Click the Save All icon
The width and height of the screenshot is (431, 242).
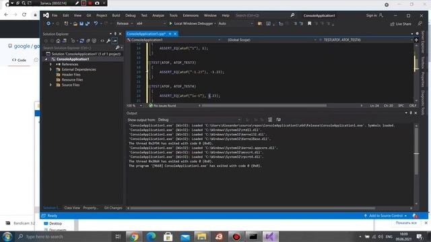88,24
